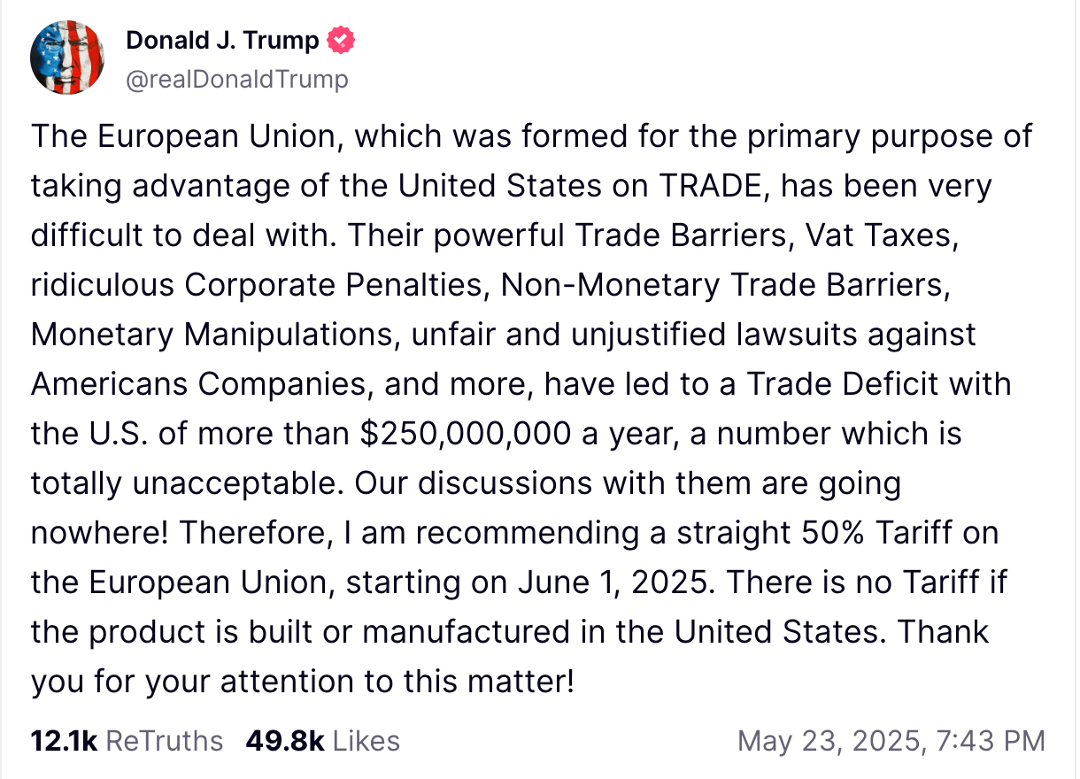This screenshot has height=779, width=1080.
Task: Open the Donald J. Trump display name
Action: [x=222, y=41]
